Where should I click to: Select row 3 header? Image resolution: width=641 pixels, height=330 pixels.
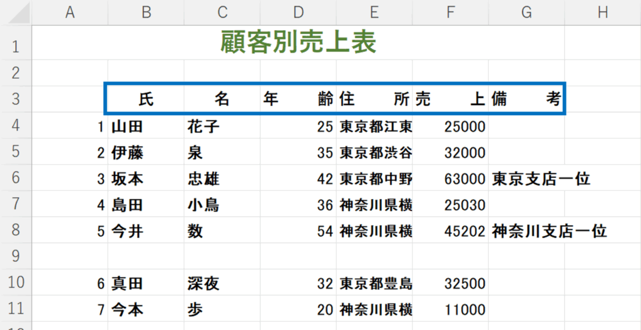coord(16,99)
